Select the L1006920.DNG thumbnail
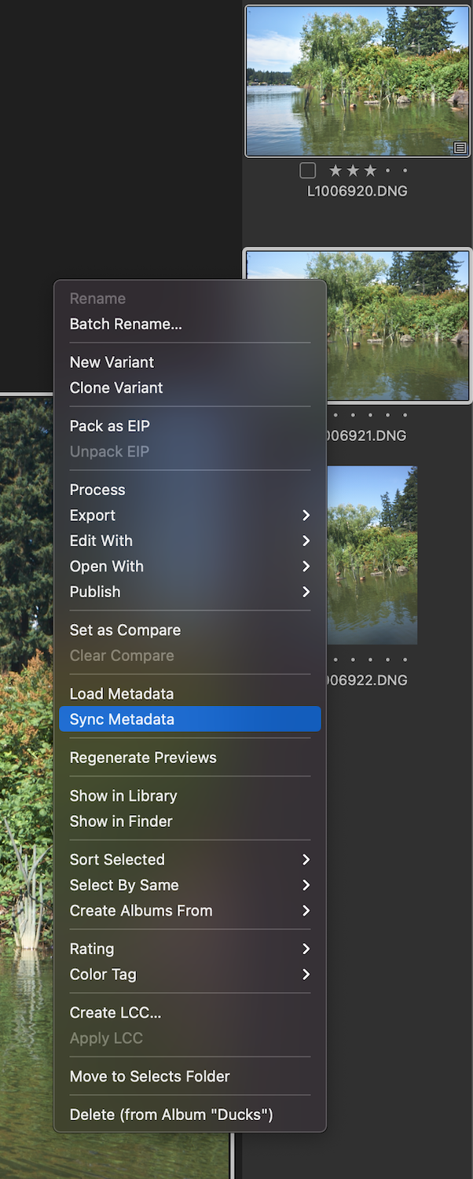 point(357,81)
